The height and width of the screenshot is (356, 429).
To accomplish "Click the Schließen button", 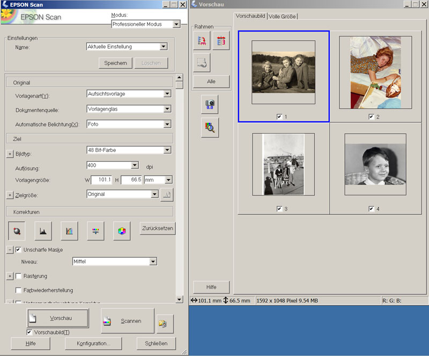I will (x=156, y=344).
